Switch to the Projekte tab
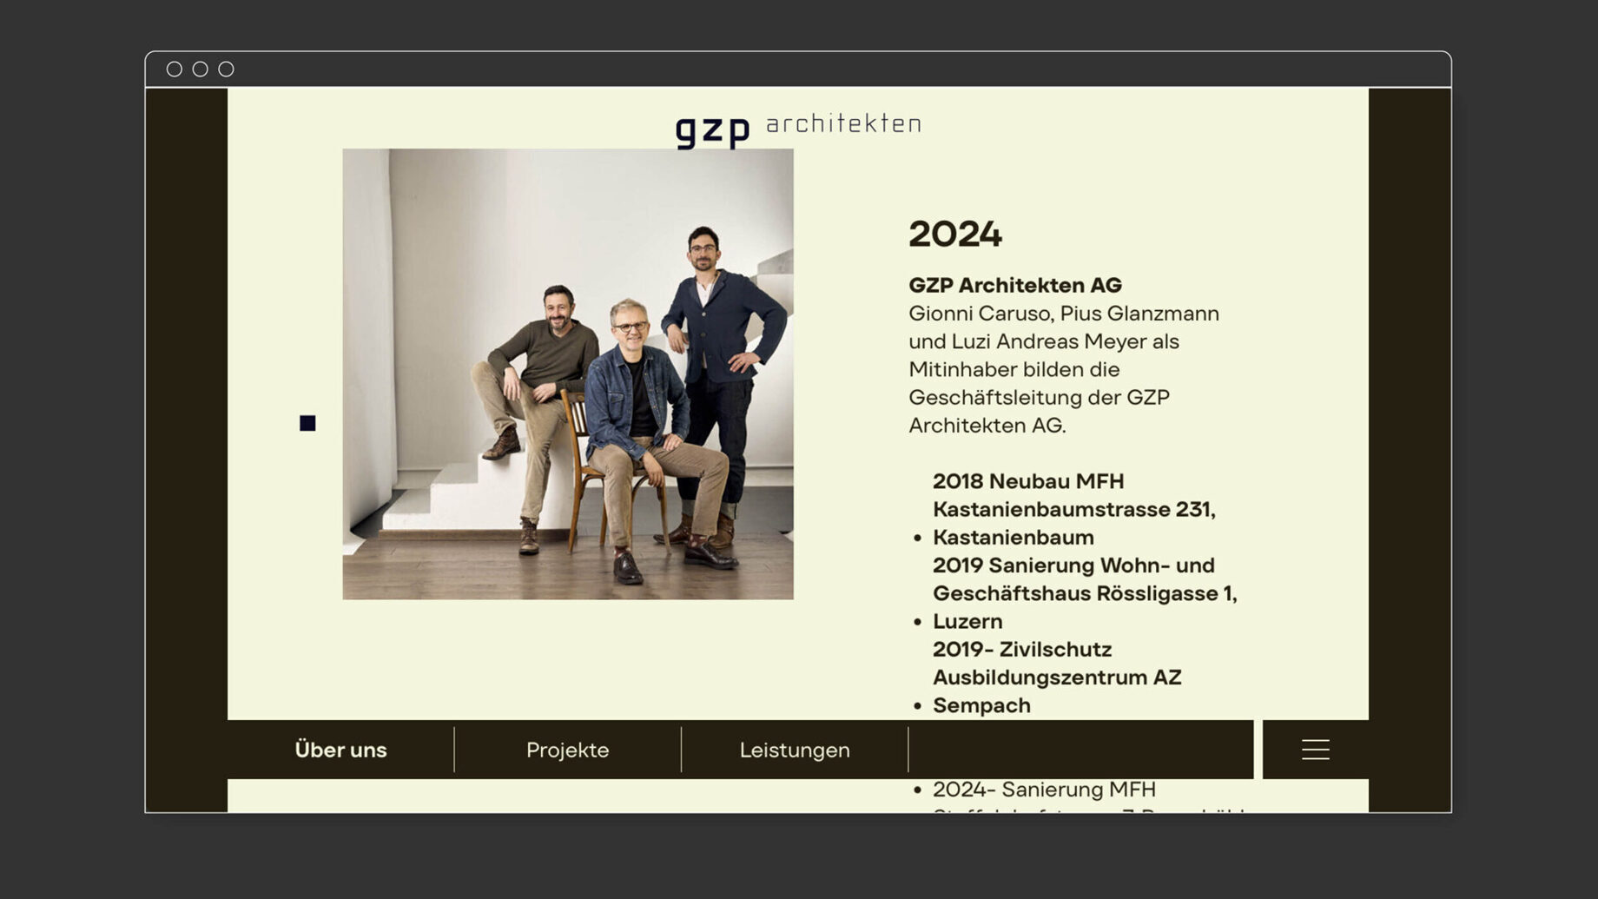This screenshot has height=899, width=1598. point(567,750)
